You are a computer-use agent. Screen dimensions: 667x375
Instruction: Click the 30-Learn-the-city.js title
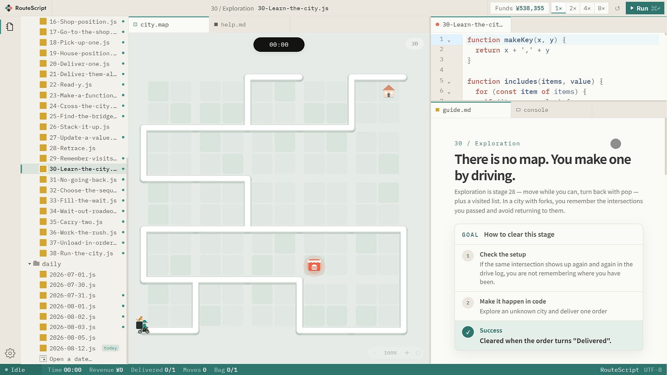[293, 8]
